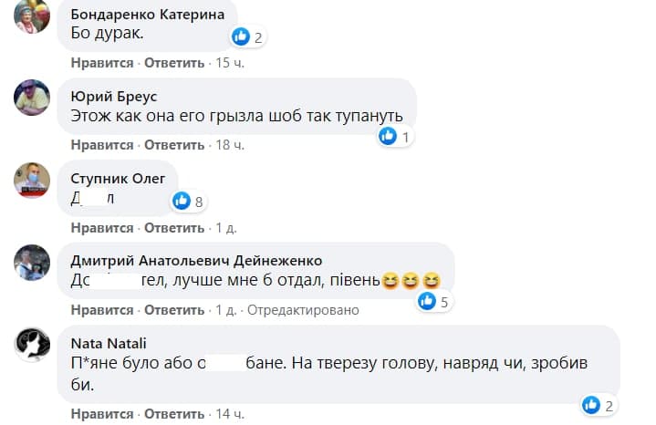Click Ступник Олег's avatar image
656x425 pixels.
click(x=32, y=179)
